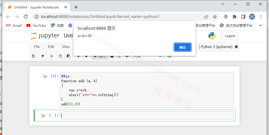Screen dimensions: 269x135
Task: Reload the page
Action: coord(26,17)
